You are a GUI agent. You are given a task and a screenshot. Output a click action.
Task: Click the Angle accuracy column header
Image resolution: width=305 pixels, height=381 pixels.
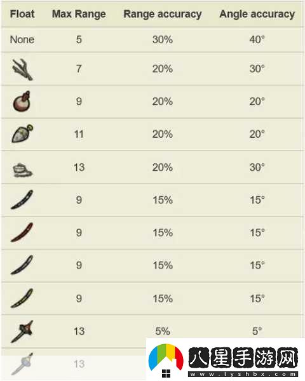[x=257, y=15]
